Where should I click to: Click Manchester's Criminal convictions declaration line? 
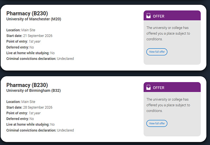coord(40,59)
